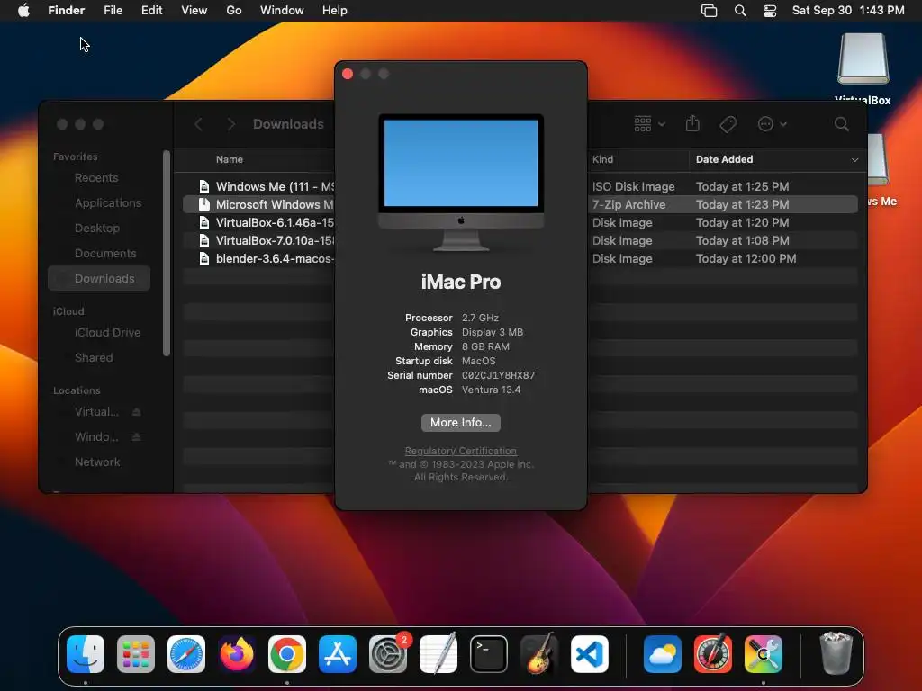Select Downloads in Finder sidebar
Viewport: 922px width, 691px height.
coord(99,279)
